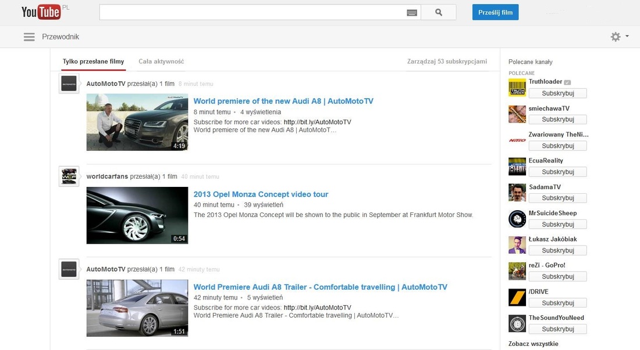
Task: Expand the dropdown arrow beside the gear
Action: tap(627, 36)
